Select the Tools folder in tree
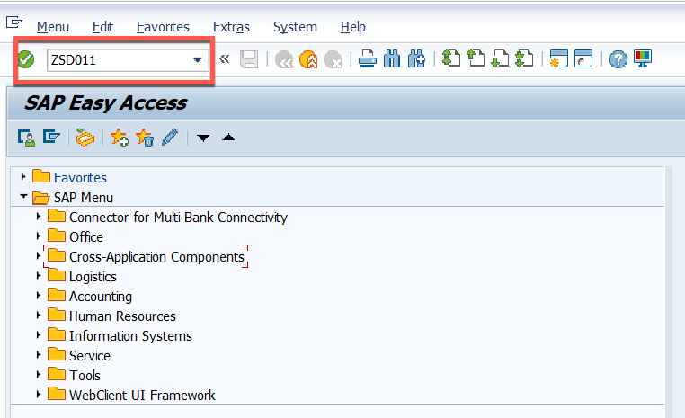Image resolution: width=685 pixels, height=418 pixels. click(85, 376)
